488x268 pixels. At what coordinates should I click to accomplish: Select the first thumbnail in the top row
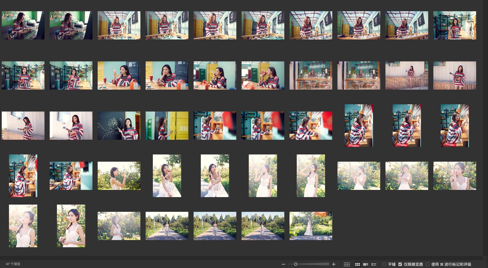point(23,25)
